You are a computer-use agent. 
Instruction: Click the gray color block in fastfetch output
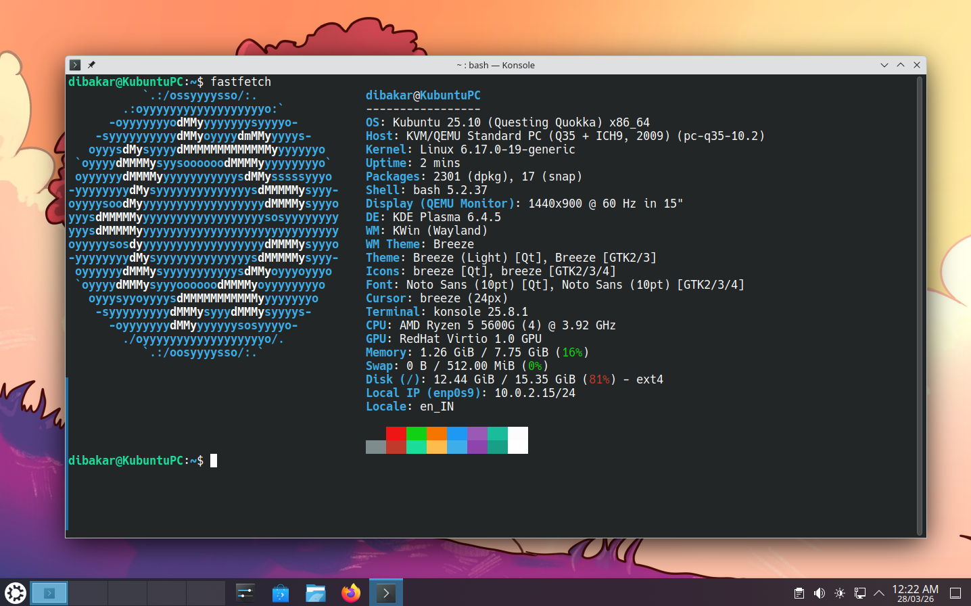click(x=376, y=447)
